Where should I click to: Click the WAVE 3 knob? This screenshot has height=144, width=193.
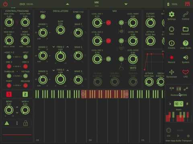pyautogui.click(x=78, y=80)
